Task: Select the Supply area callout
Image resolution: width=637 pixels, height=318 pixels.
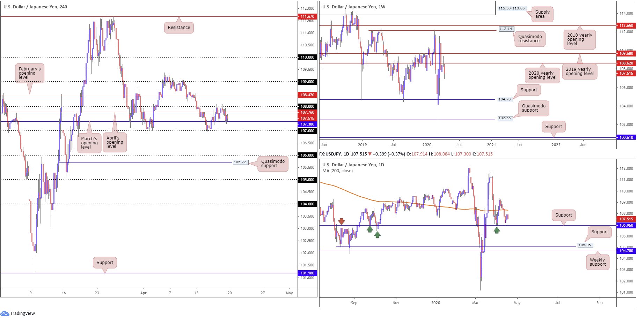Action: [x=542, y=14]
